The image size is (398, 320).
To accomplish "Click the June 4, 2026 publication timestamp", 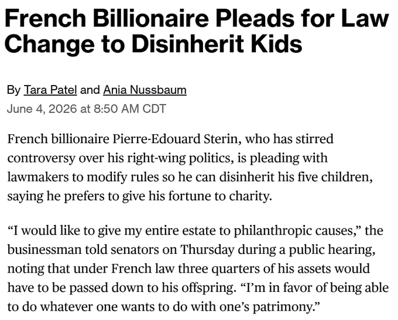I will point(86,109).
